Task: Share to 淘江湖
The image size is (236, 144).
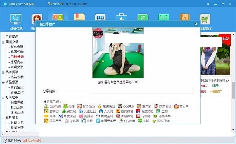Action: coord(144,106)
